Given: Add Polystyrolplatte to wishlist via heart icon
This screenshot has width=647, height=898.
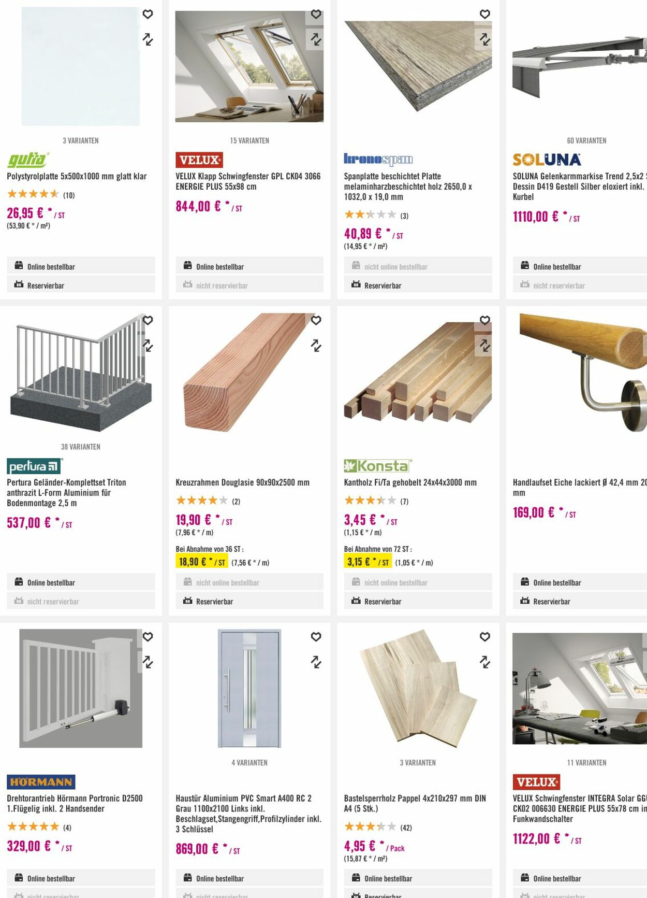Looking at the screenshot, I should click(148, 15).
